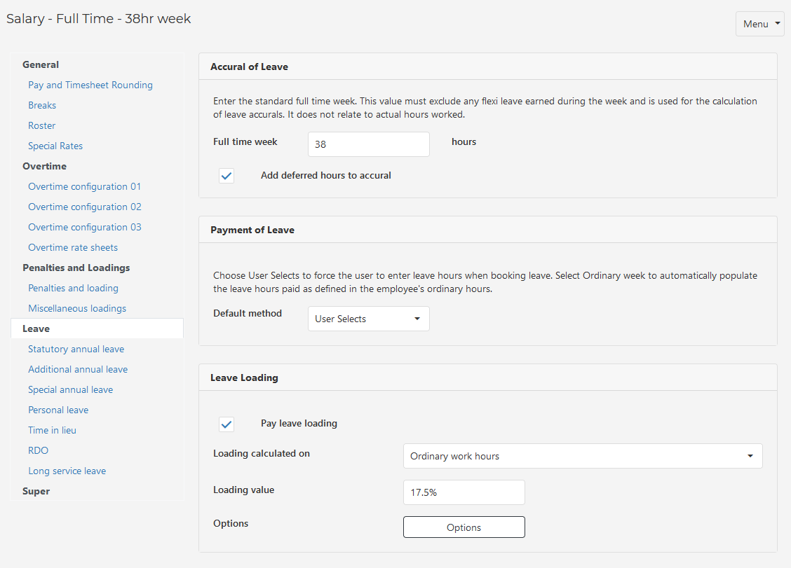Select Special Rates in the sidebar

pyautogui.click(x=55, y=146)
